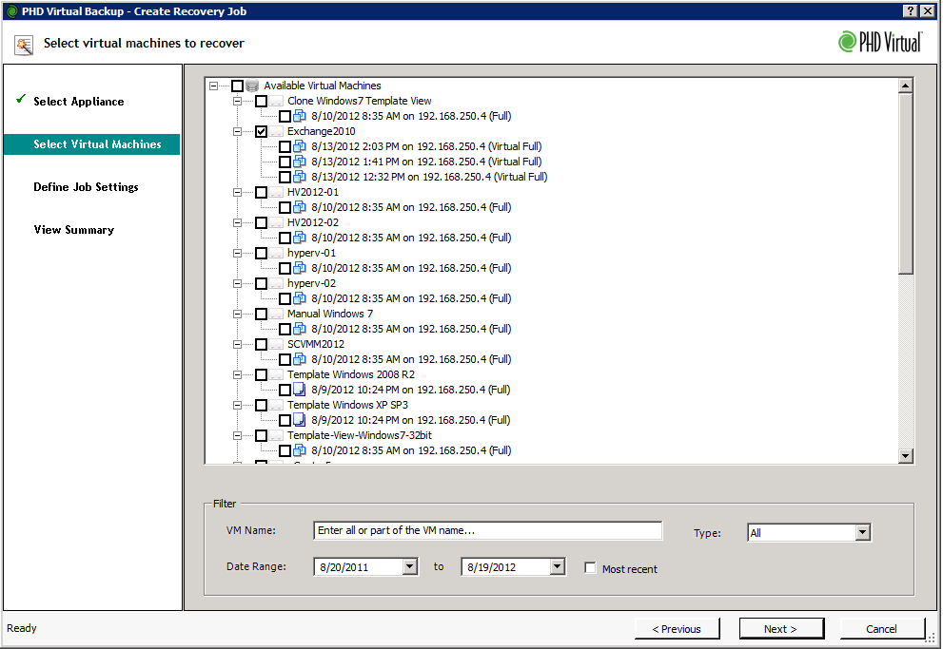This screenshot has width=943, height=649.
Task: Click the template backup icon under Template Windows 2008 R2
Action: click(x=299, y=390)
